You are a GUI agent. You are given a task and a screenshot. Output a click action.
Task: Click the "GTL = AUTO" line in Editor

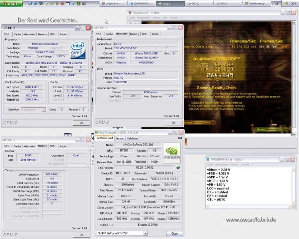[216, 199]
